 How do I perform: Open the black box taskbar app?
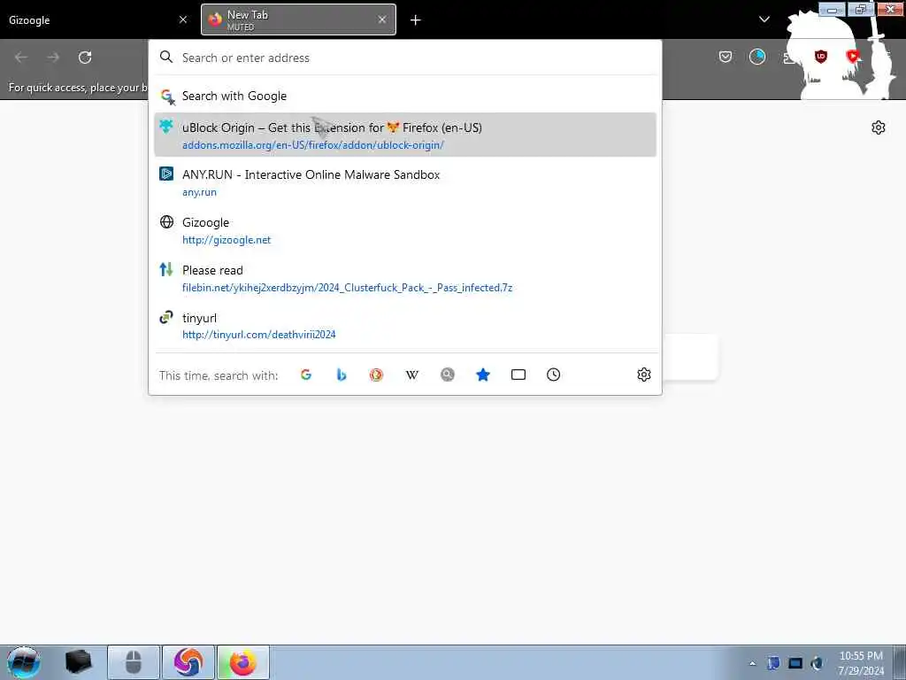pos(79,662)
